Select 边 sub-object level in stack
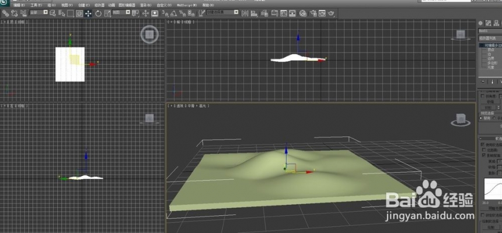 pos(489,54)
